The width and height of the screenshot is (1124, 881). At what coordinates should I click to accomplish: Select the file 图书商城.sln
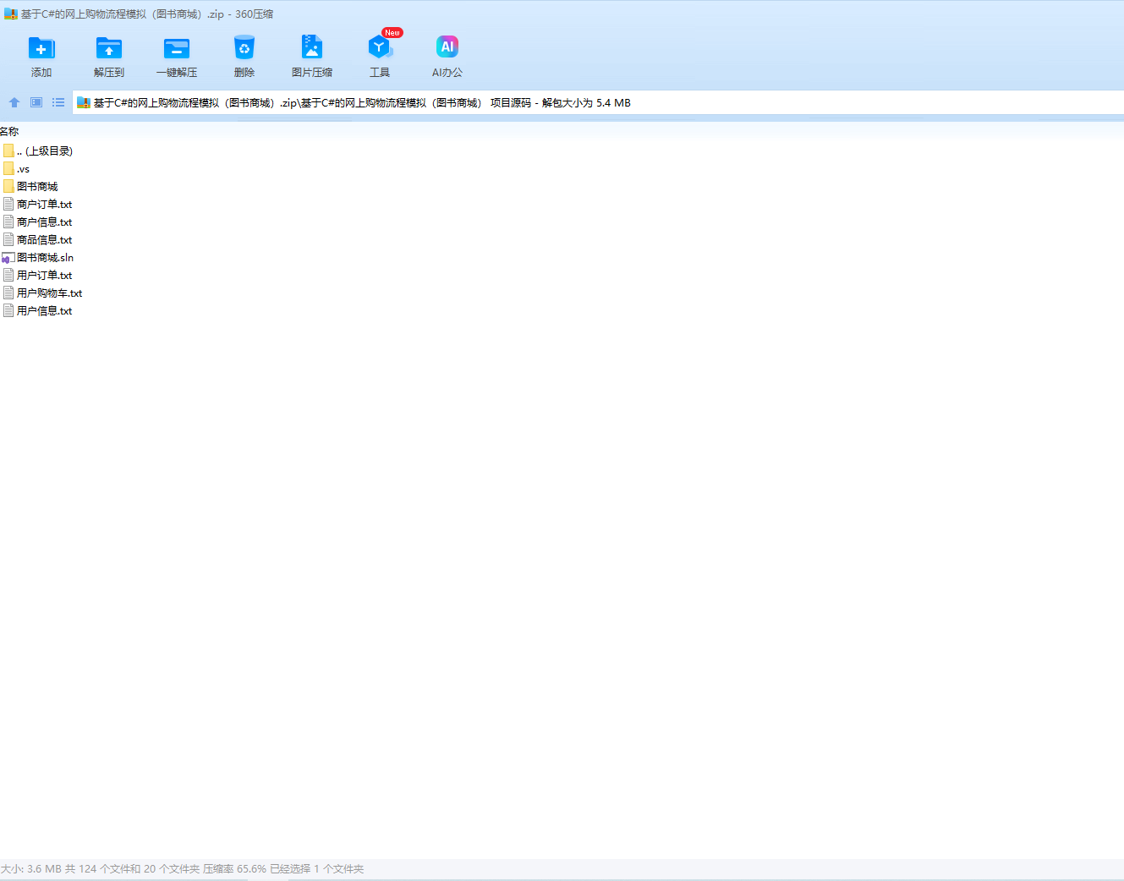click(38, 257)
